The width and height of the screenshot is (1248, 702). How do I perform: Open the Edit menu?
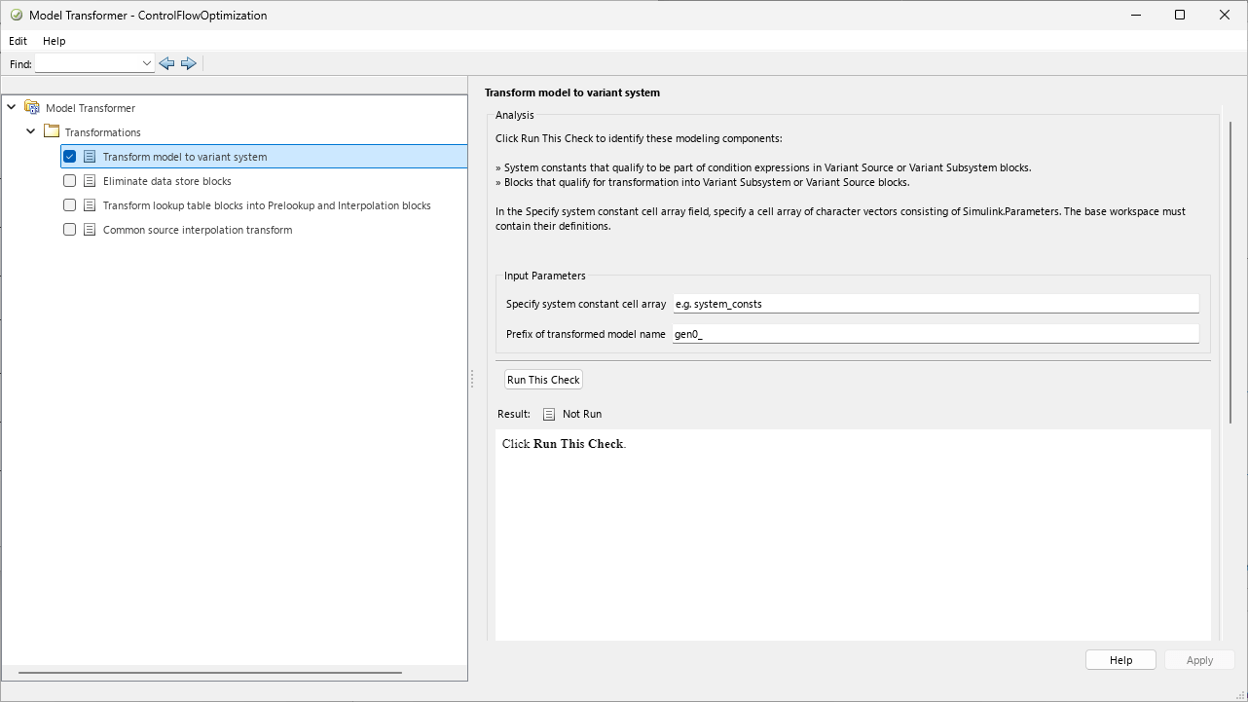(18, 41)
